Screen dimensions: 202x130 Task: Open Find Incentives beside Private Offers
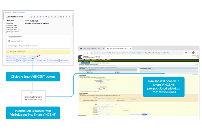pos(12,57)
